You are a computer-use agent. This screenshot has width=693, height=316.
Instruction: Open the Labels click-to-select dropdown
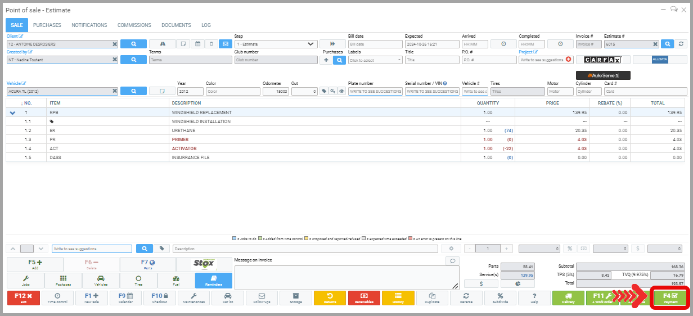click(375, 60)
